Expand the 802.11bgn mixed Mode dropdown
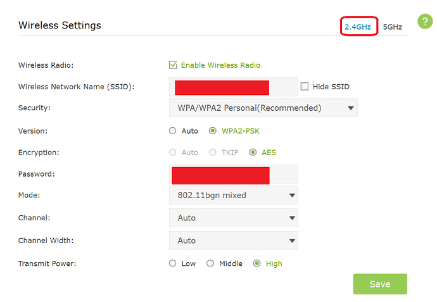 (x=233, y=195)
